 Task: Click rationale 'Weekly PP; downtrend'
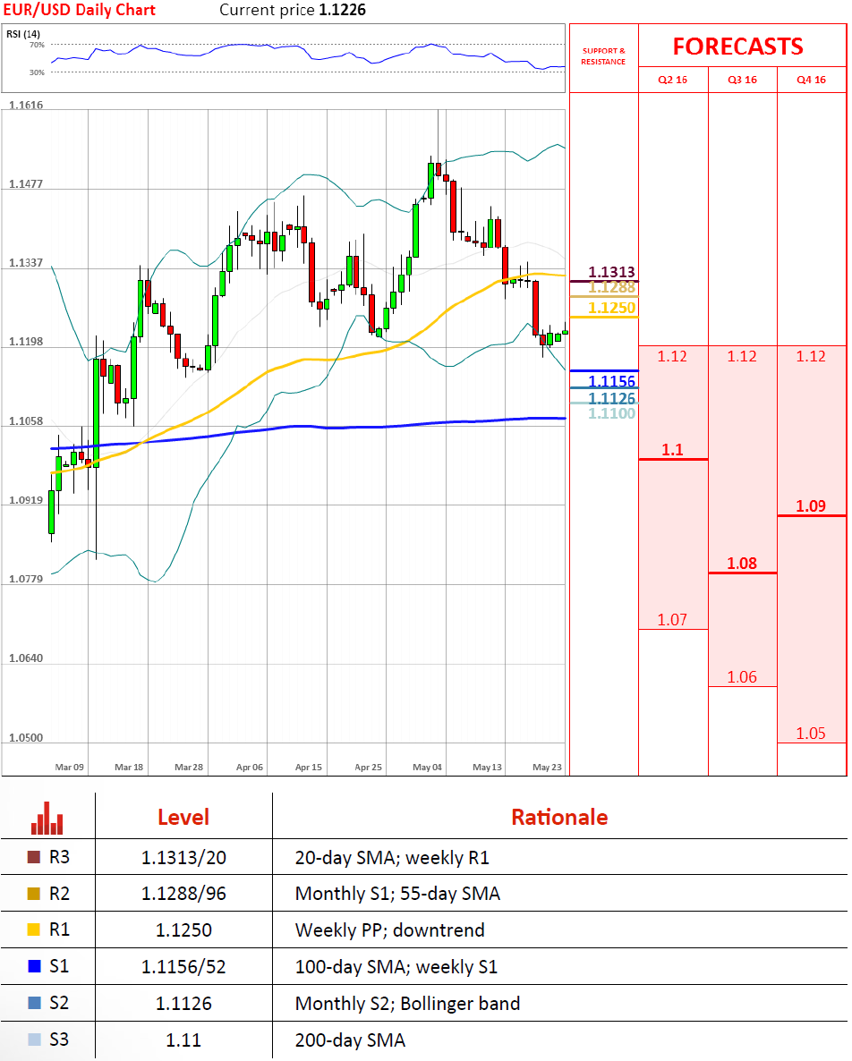tap(390, 930)
